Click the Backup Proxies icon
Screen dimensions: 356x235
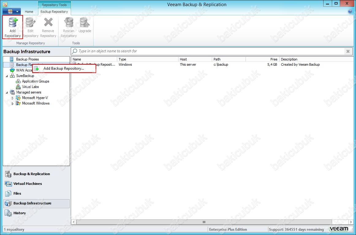point(12,59)
